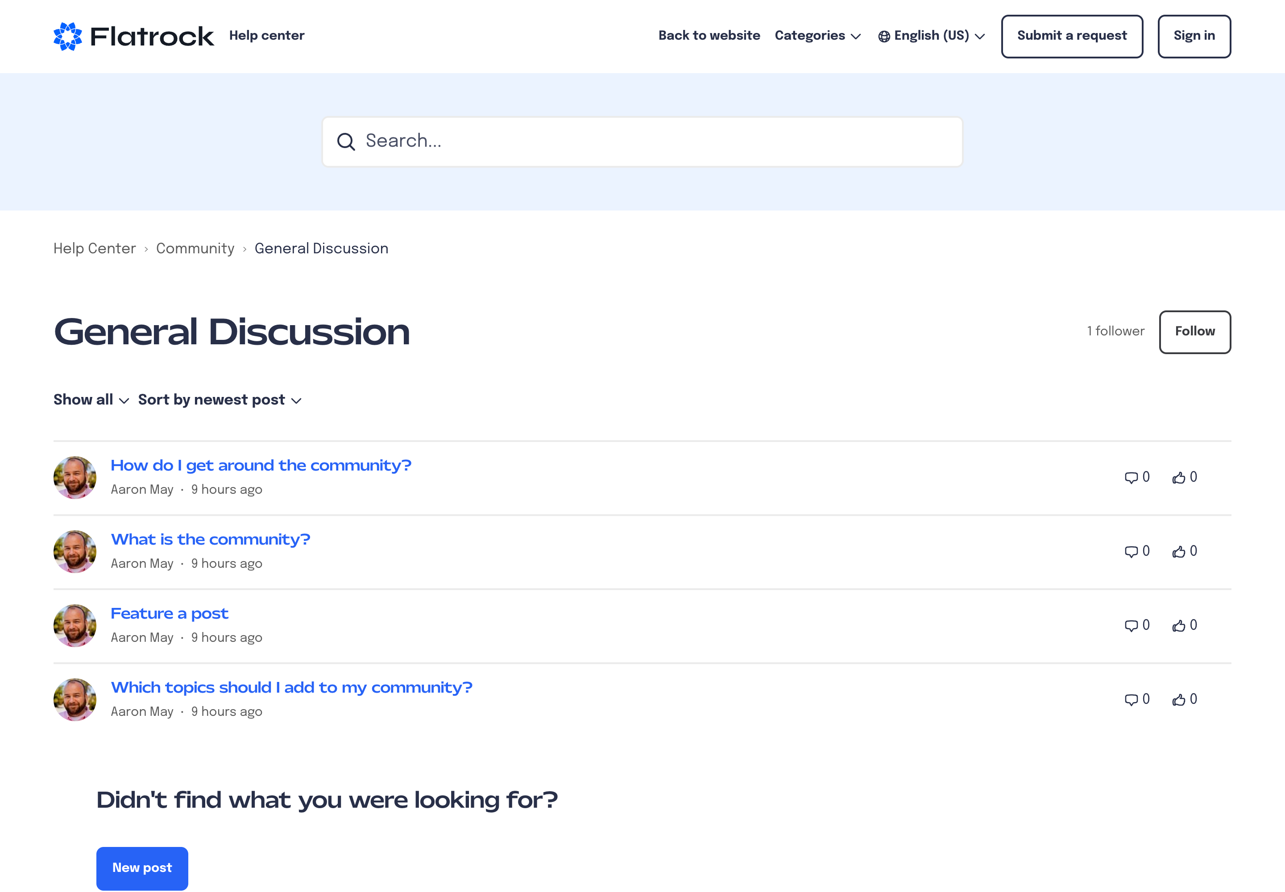The image size is (1285, 892).
Task: Click thumbs-up icon on 'What is the community?' post
Action: (1178, 552)
